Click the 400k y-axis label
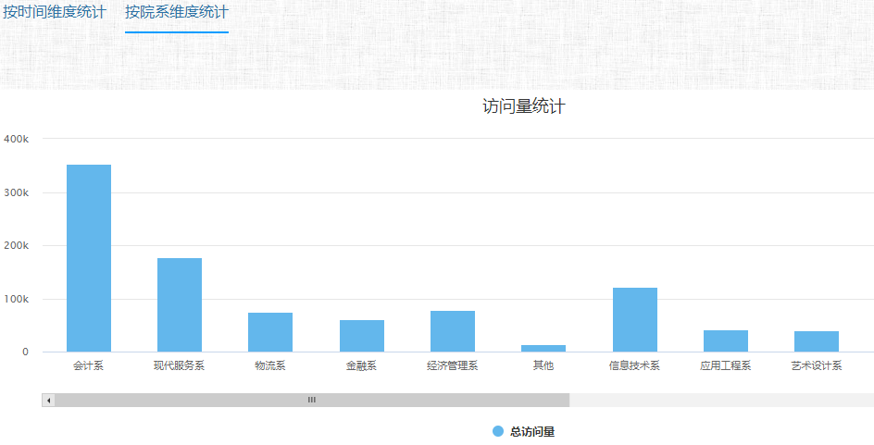 (17, 139)
